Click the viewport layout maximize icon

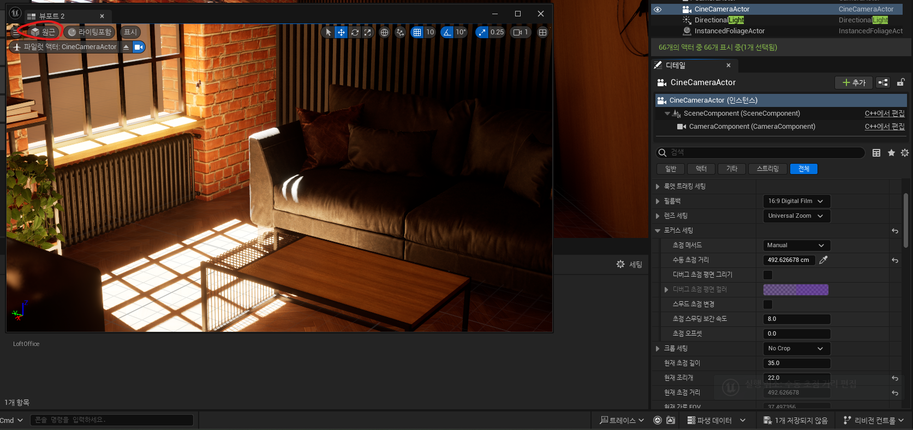pyautogui.click(x=542, y=32)
